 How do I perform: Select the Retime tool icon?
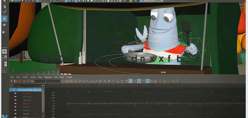click(28, 81)
